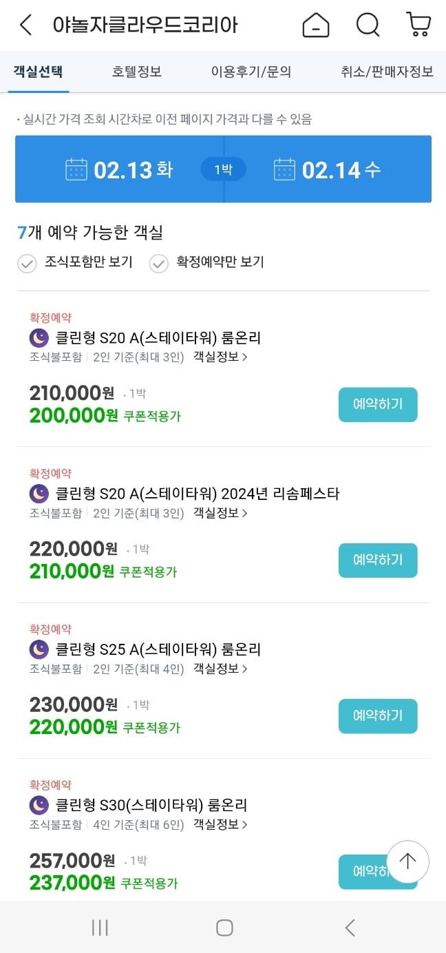Tap the scroll-to-top arrow button
The height and width of the screenshot is (953, 446).
pyautogui.click(x=407, y=861)
